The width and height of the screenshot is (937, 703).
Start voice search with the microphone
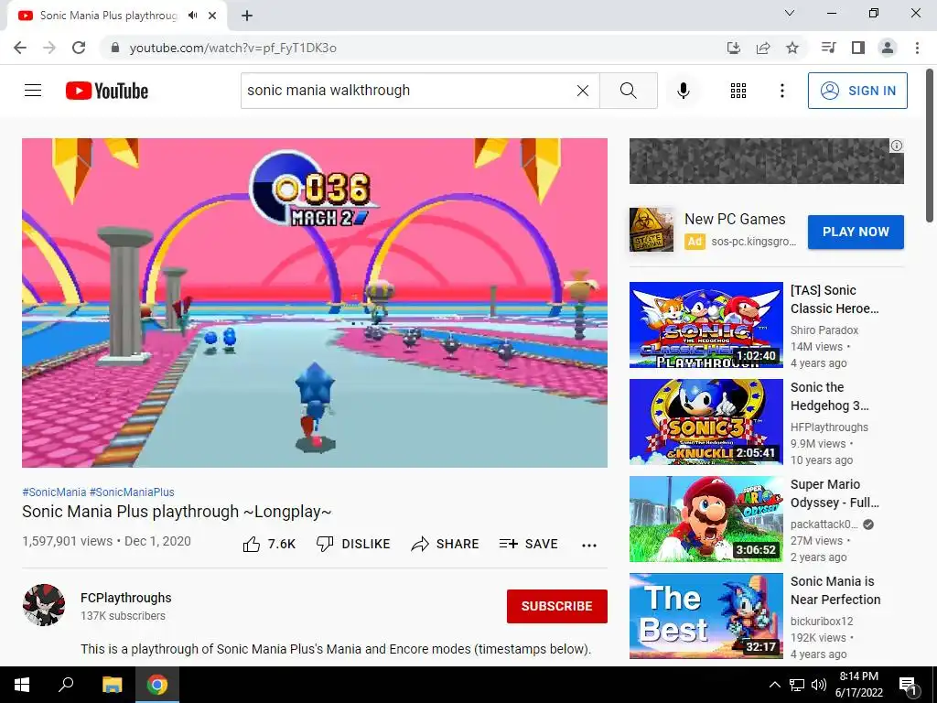(x=683, y=91)
